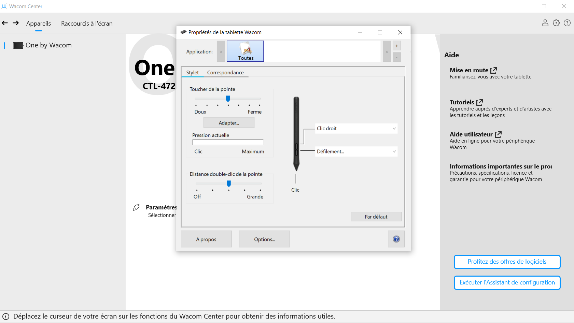574x323 pixels.
Task: Click the double-clic distance slider handle
Action: coord(229,183)
